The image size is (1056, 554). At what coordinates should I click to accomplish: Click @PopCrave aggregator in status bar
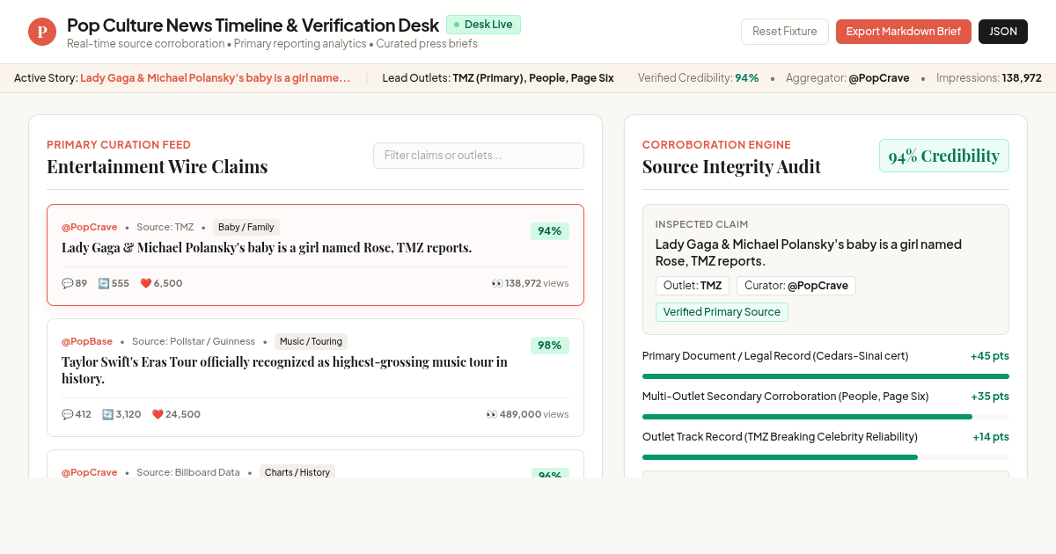[879, 78]
